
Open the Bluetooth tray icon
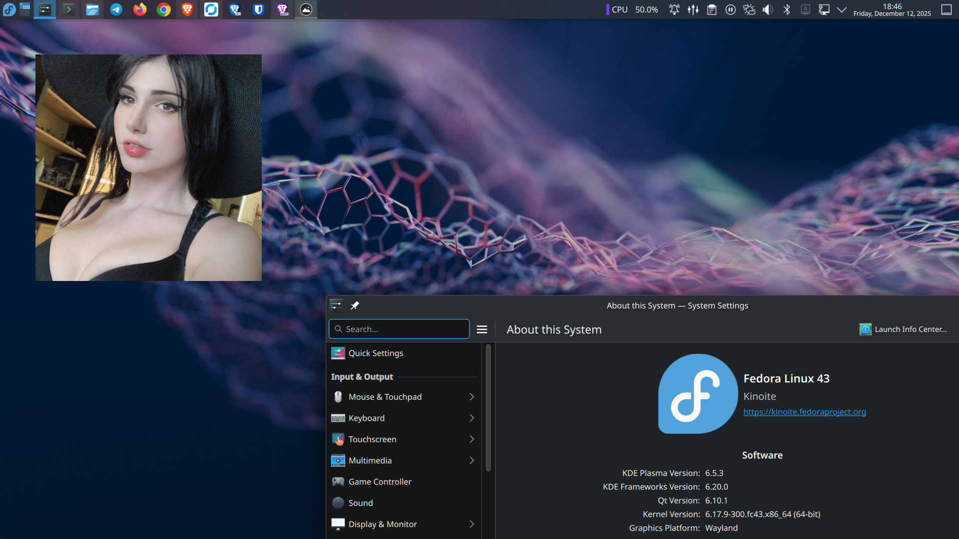(x=787, y=9)
